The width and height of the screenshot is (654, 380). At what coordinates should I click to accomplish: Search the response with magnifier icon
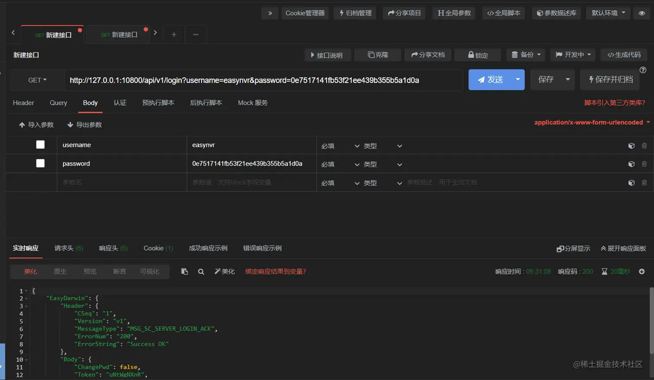coord(201,271)
